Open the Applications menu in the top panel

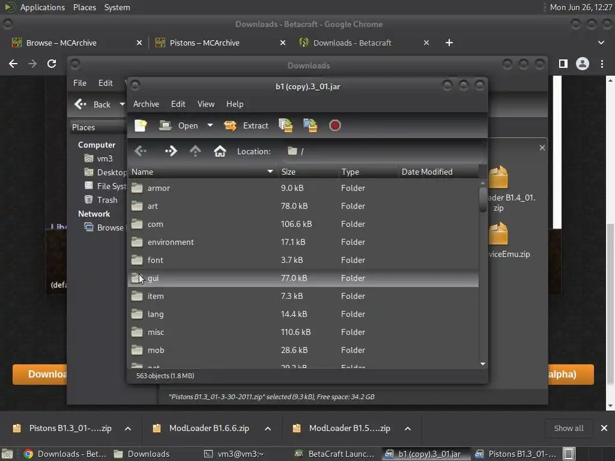(43, 7)
